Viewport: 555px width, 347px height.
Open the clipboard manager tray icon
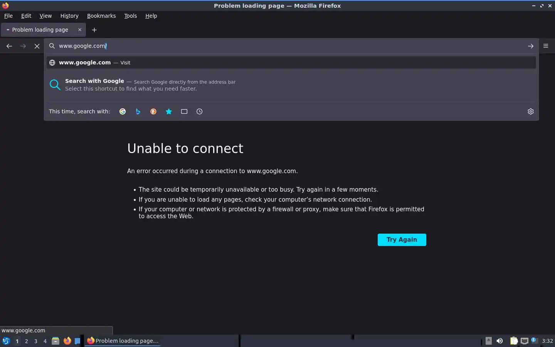514,341
